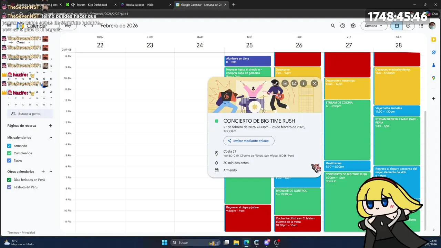The height and width of the screenshot is (248, 441).
Task: Open the Google apps grid
Action: [x=421, y=26]
